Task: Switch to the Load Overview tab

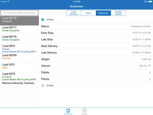Action: tap(74, 13)
